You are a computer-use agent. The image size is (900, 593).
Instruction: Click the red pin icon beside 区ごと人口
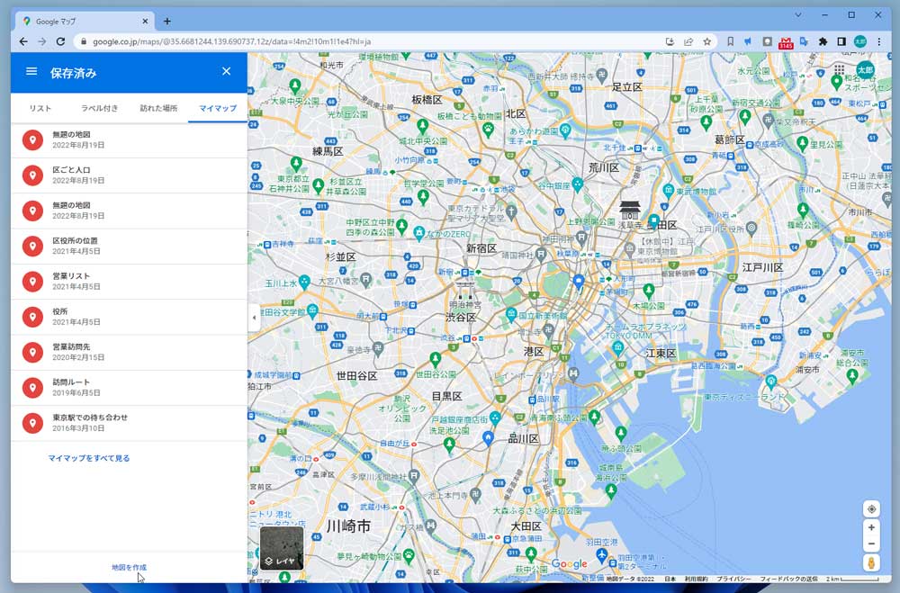coord(32,175)
